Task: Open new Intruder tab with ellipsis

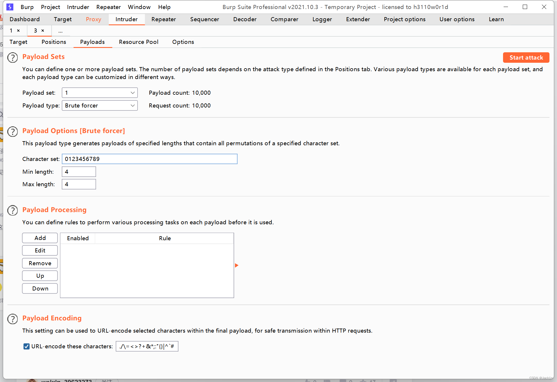Action: tap(60, 31)
